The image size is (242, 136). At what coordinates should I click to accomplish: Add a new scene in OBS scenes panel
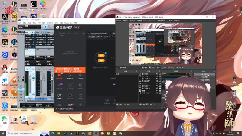click(117, 104)
